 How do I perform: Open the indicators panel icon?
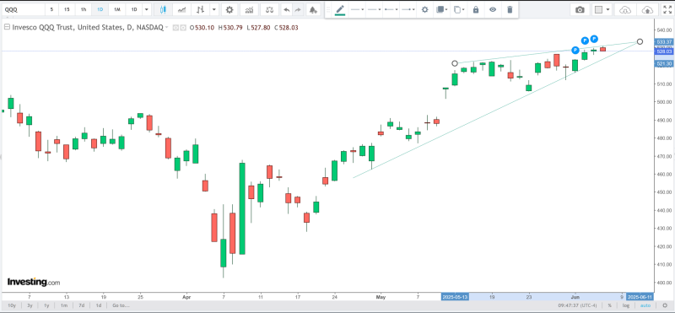click(x=249, y=9)
